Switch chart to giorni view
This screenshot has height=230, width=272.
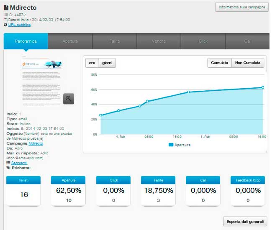pos(107,63)
